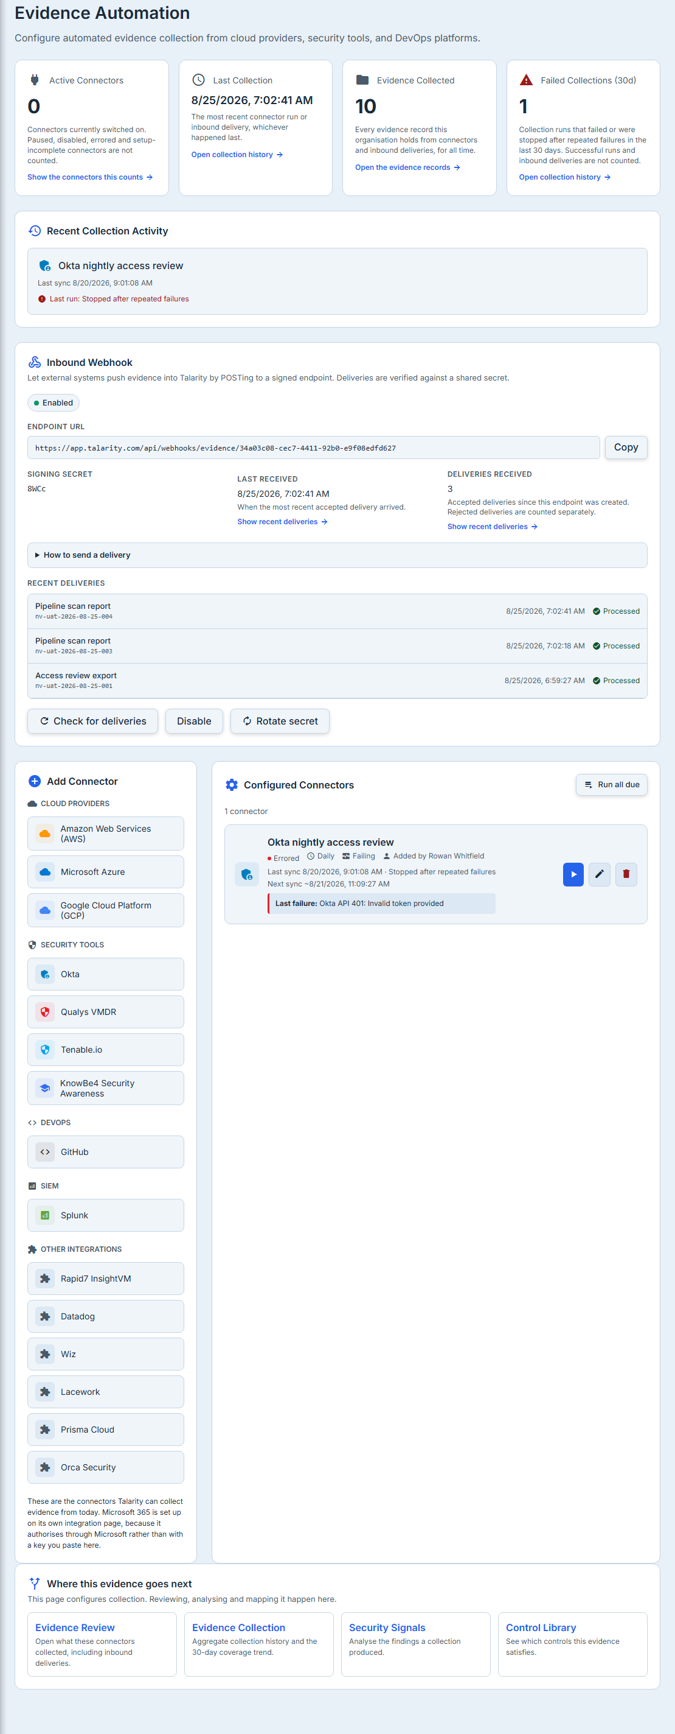Click the Datadog puzzle icon
The width and height of the screenshot is (675, 1734).
pyautogui.click(x=45, y=1316)
